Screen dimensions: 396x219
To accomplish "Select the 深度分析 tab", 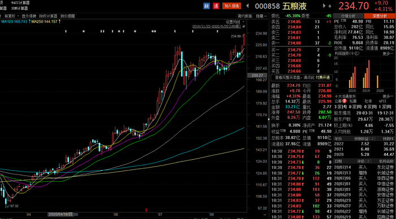I will tap(380, 16).
